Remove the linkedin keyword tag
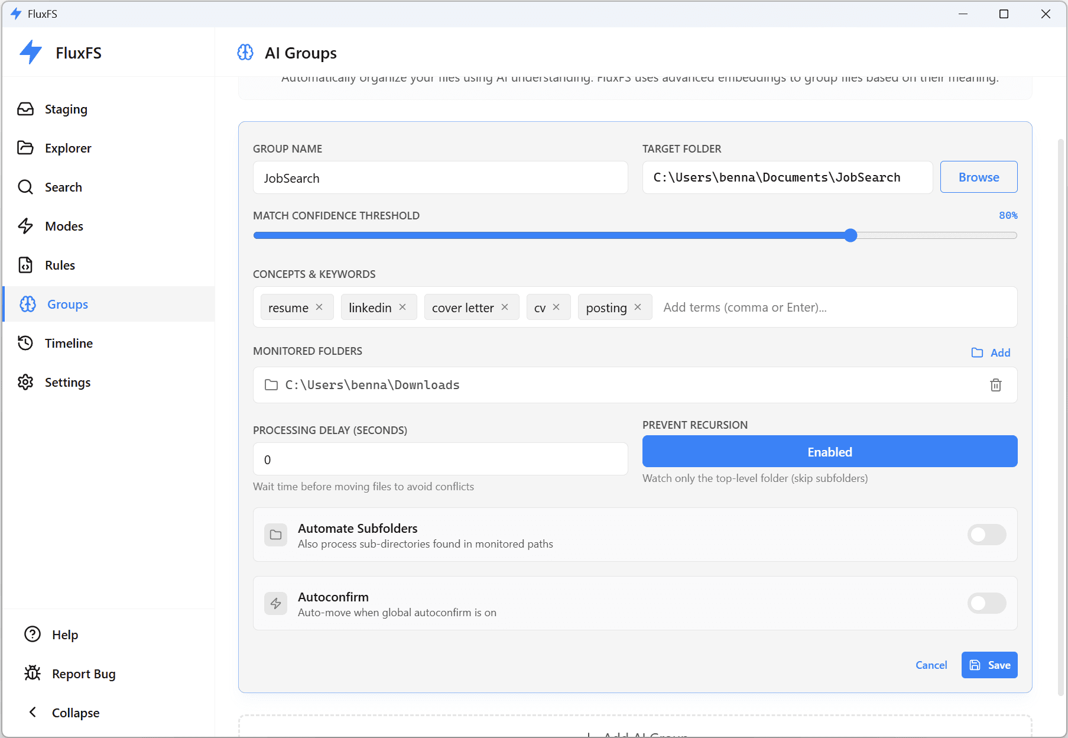 (x=402, y=307)
